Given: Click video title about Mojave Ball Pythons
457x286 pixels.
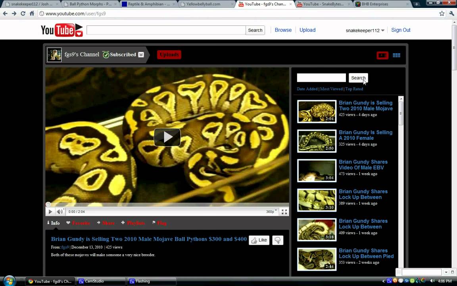Looking at the screenshot, I should tap(149, 239).
